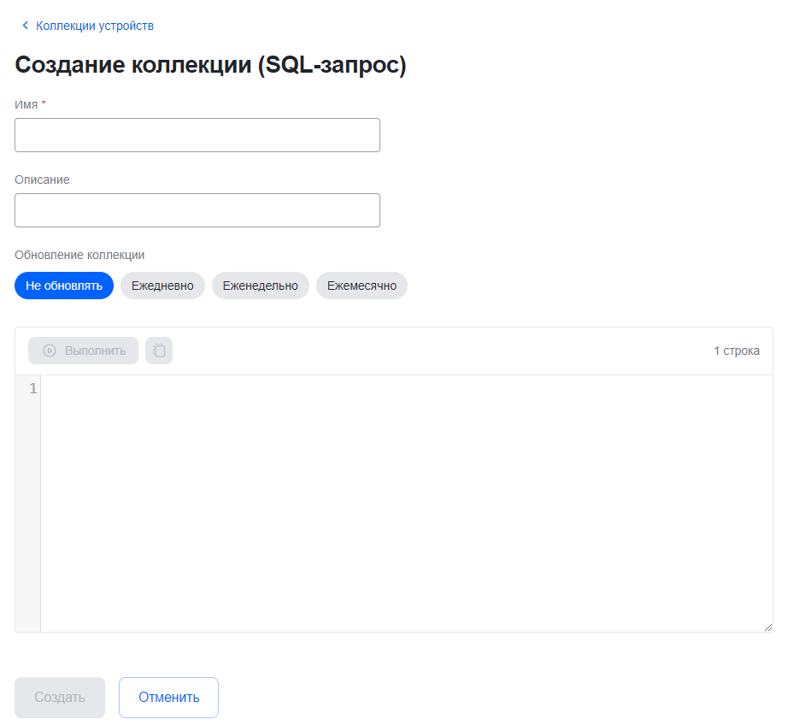The image size is (788, 725).
Task: Click line number 1 in editor gutter
Action: 33,389
